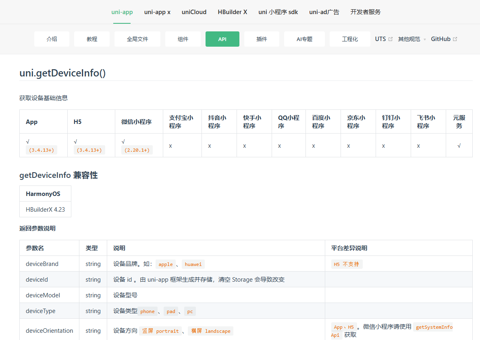480x340 pixels.
Task: Open the 组件 section
Action: [183, 39]
